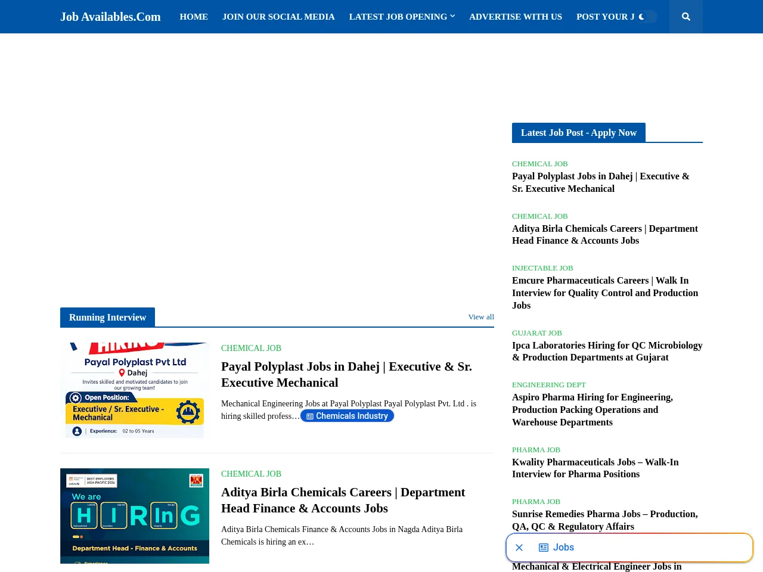Click Chemical Job label above sidebar Aditya post
Image resolution: width=763 pixels, height=572 pixels.
pos(540,216)
